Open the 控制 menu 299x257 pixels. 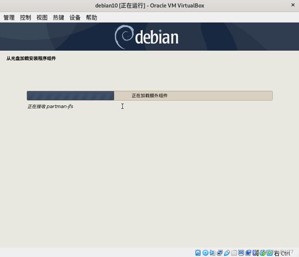coord(25,17)
